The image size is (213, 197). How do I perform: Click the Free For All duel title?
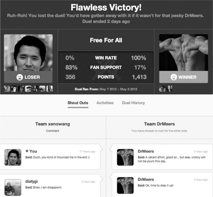(x=106, y=40)
